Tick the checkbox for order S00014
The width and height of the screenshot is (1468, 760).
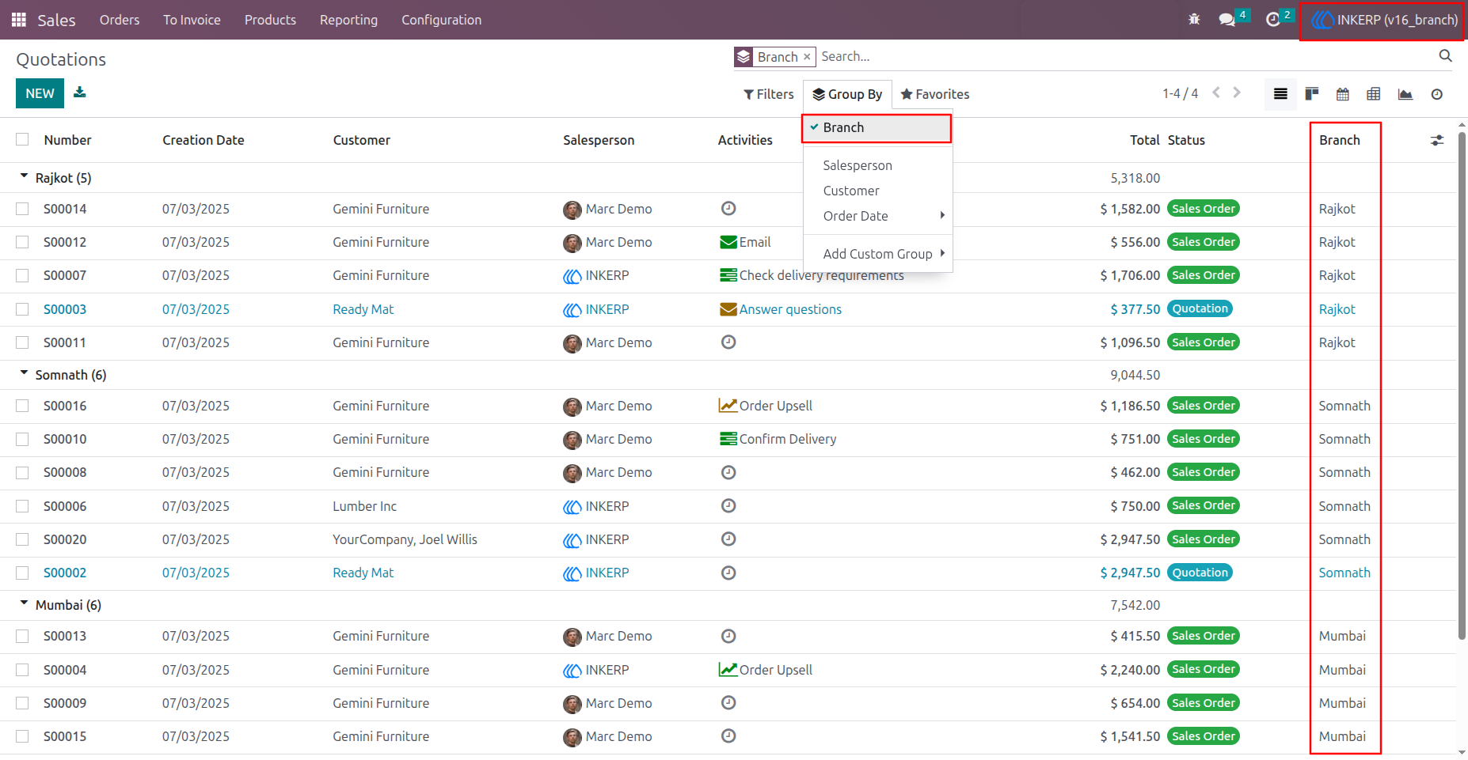coord(22,209)
